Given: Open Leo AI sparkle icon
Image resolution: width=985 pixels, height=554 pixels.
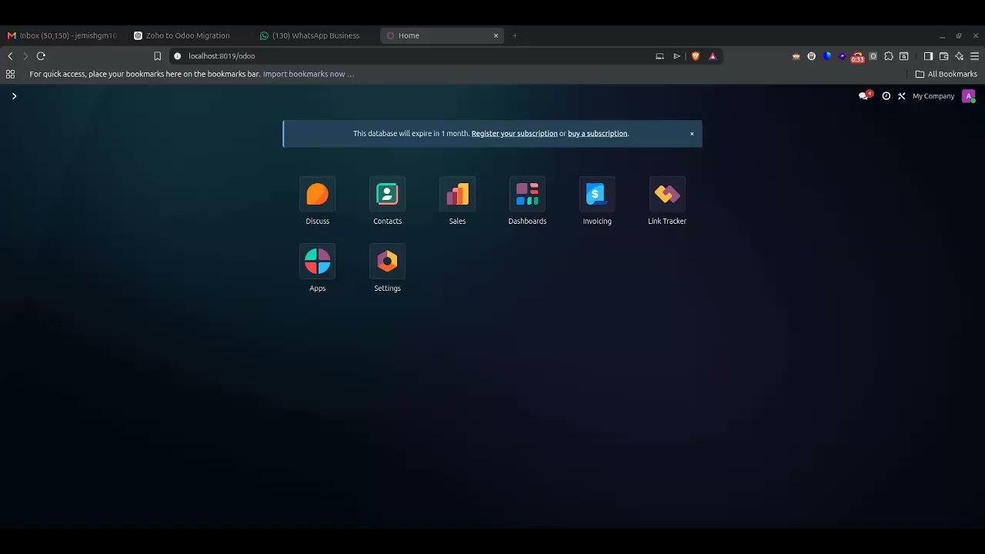Looking at the screenshot, I should pyautogui.click(x=959, y=56).
